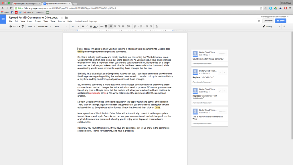Open the Edit menu
Viewport: 293px width, 165px height.
click(x=16, y=21)
